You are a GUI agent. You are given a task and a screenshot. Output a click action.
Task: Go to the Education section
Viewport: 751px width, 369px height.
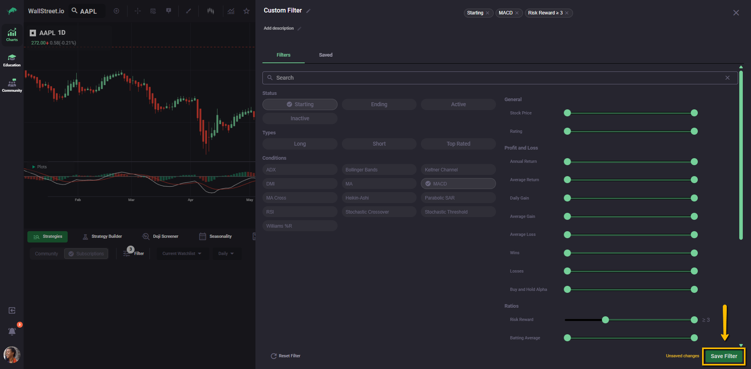click(12, 60)
